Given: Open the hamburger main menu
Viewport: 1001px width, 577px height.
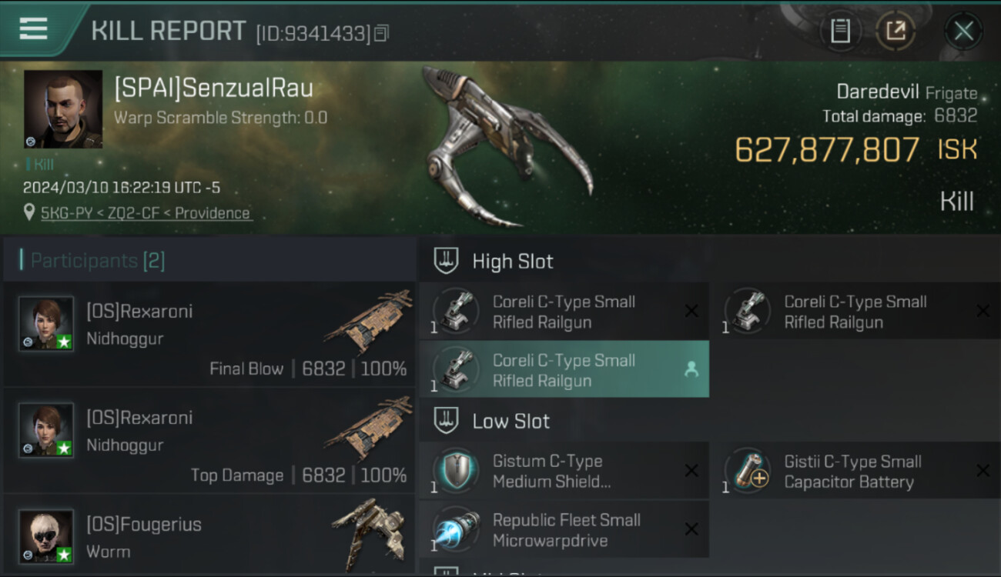Looking at the screenshot, I should 33,29.
